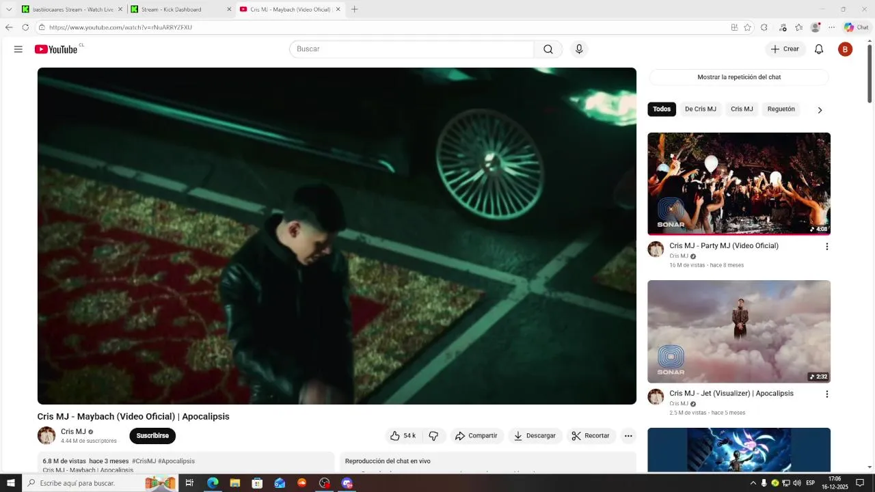Open the tab actions chevron menu
875x492 pixels.
pos(9,10)
